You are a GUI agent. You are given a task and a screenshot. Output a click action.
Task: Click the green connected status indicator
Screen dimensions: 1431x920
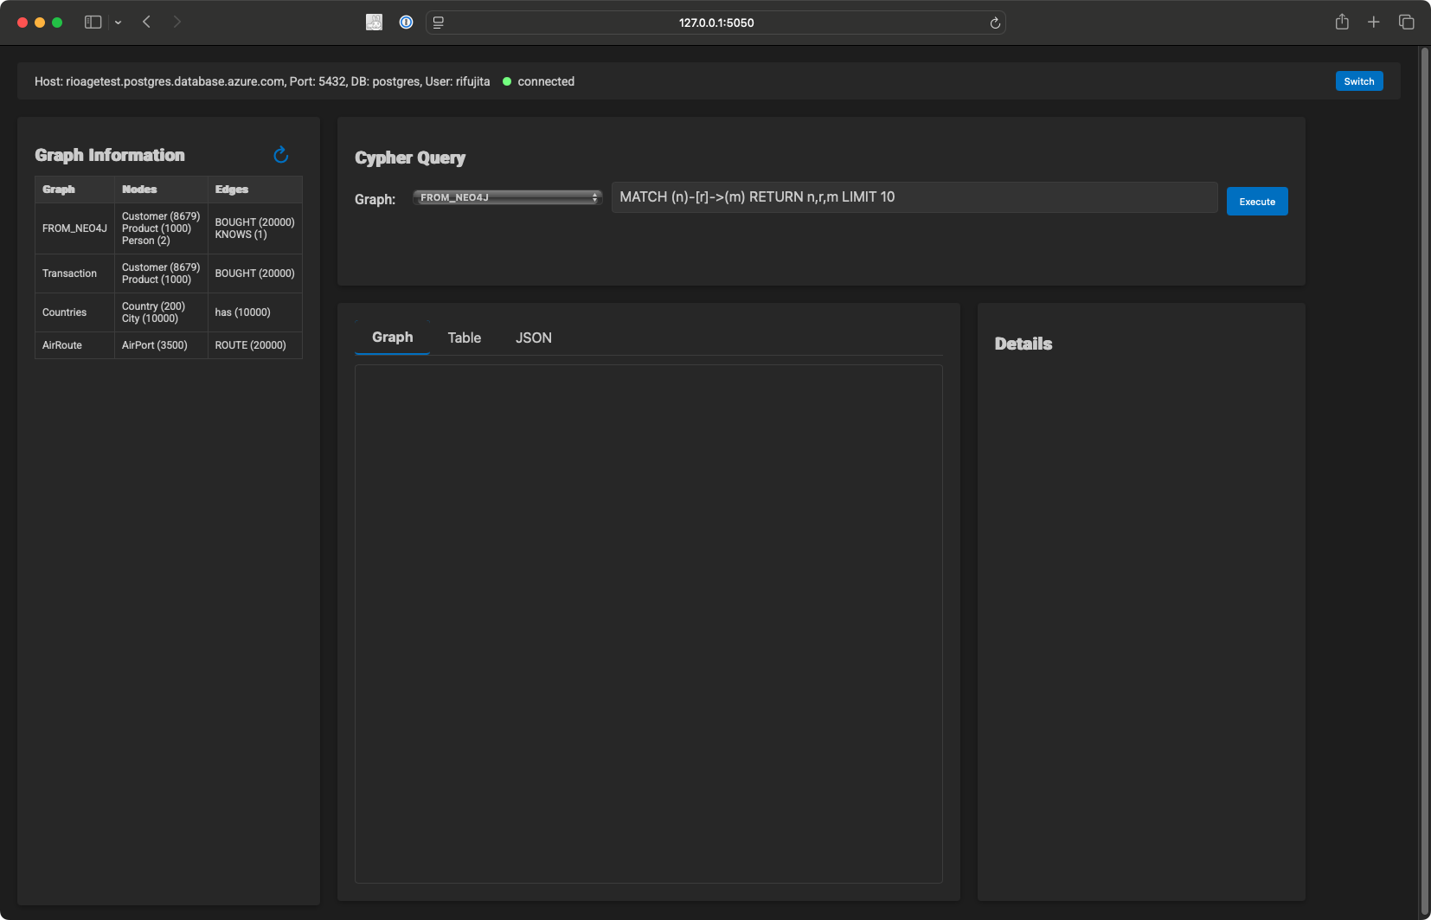[507, 81]
